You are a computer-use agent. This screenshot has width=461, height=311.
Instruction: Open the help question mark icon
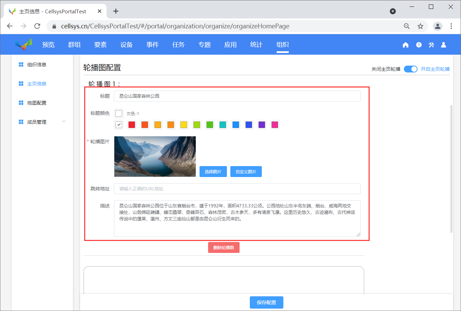419,45
